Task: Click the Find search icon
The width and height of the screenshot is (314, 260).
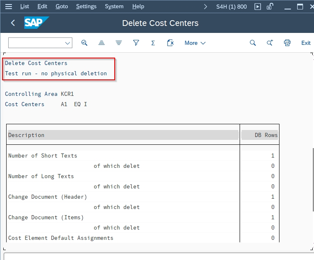Action: click(253, 43)
